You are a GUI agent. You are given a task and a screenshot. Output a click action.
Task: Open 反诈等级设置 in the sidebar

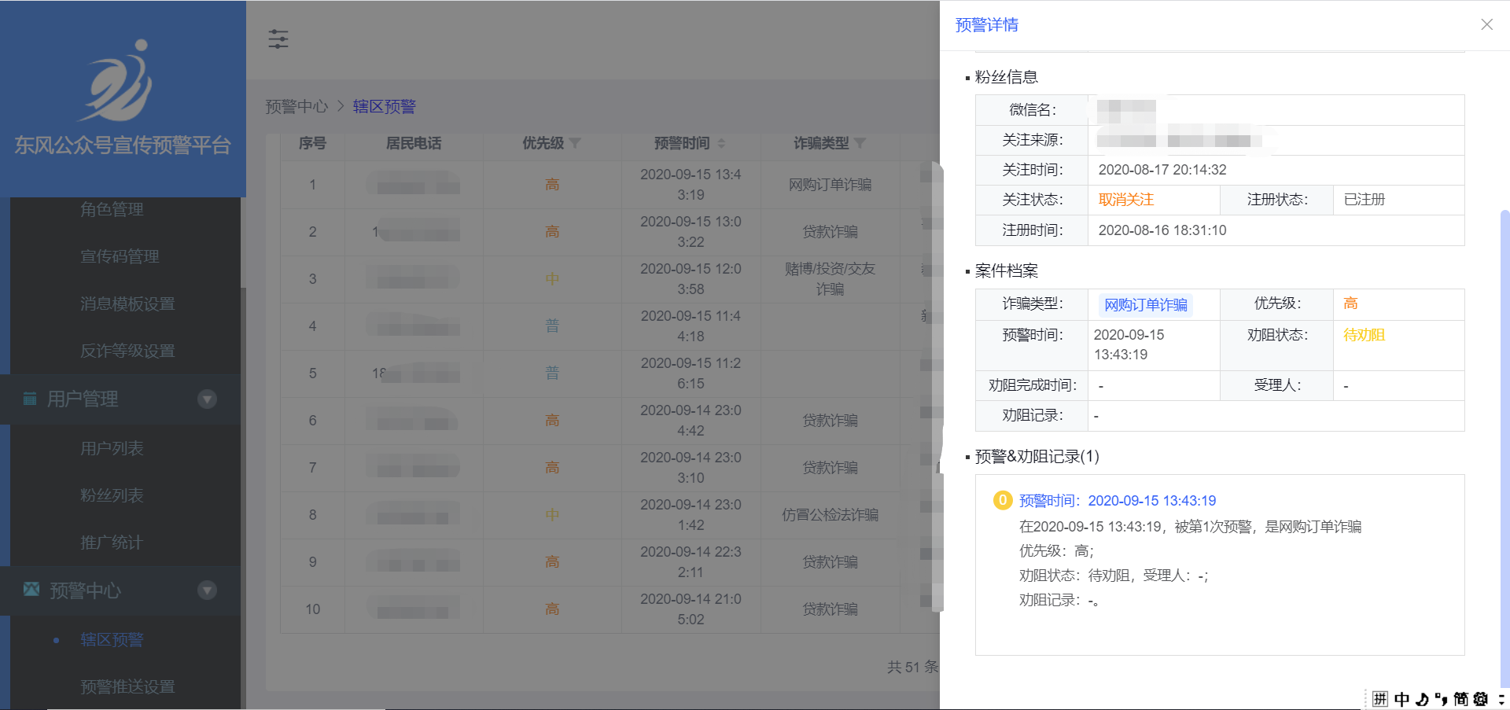pos(127,351)
